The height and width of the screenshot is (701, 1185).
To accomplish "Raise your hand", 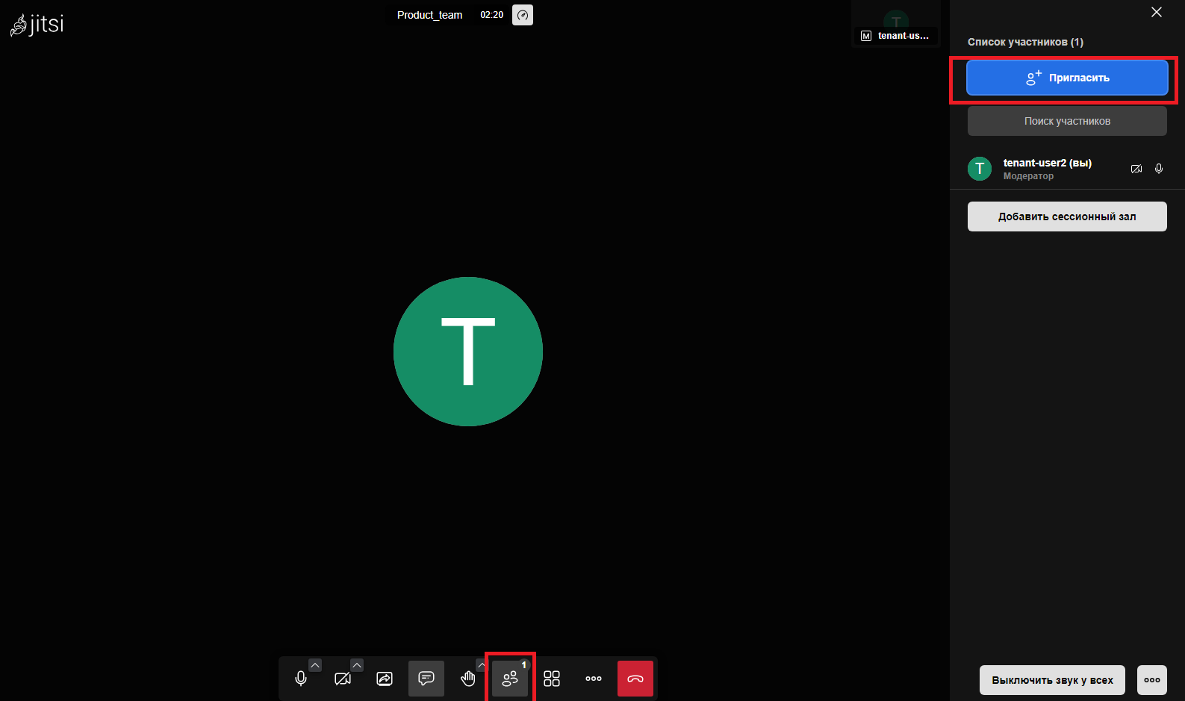I will (x=468, y=679).
